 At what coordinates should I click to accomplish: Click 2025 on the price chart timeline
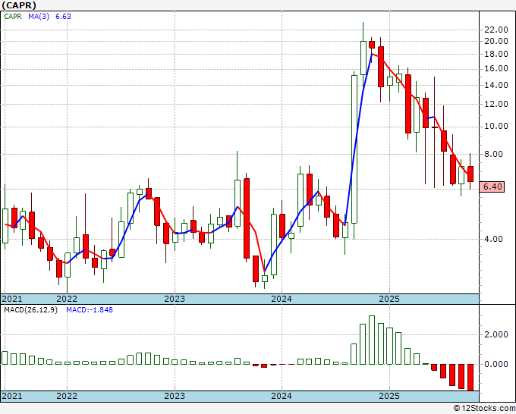pos(389,299)
